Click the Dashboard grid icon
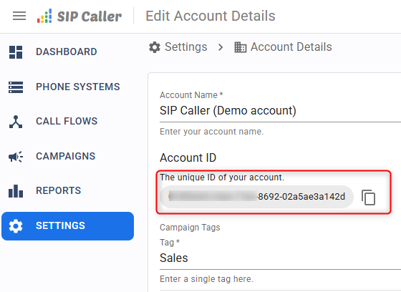 pyautogui.click(x=16, y=52)
